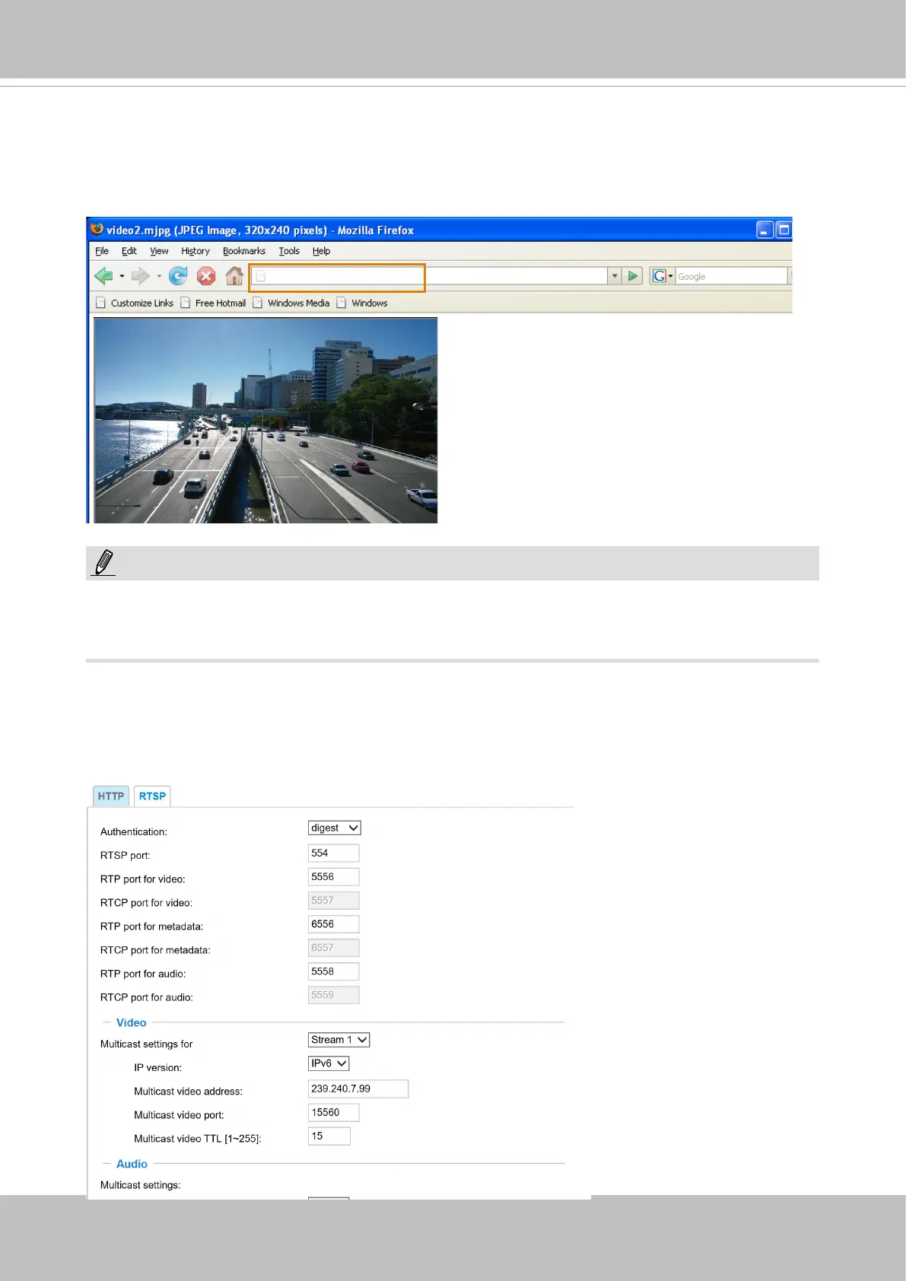Reload the page with the refresh icon
The height and width of the screenshot is (1281, 906).
[x=178, y=276]
